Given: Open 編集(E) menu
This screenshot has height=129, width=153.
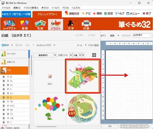Looking at the screenshot, I should [x=17, y=8].
